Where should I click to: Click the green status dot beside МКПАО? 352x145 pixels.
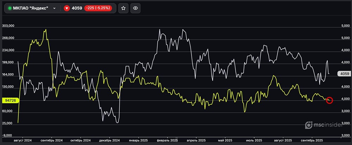10,8
